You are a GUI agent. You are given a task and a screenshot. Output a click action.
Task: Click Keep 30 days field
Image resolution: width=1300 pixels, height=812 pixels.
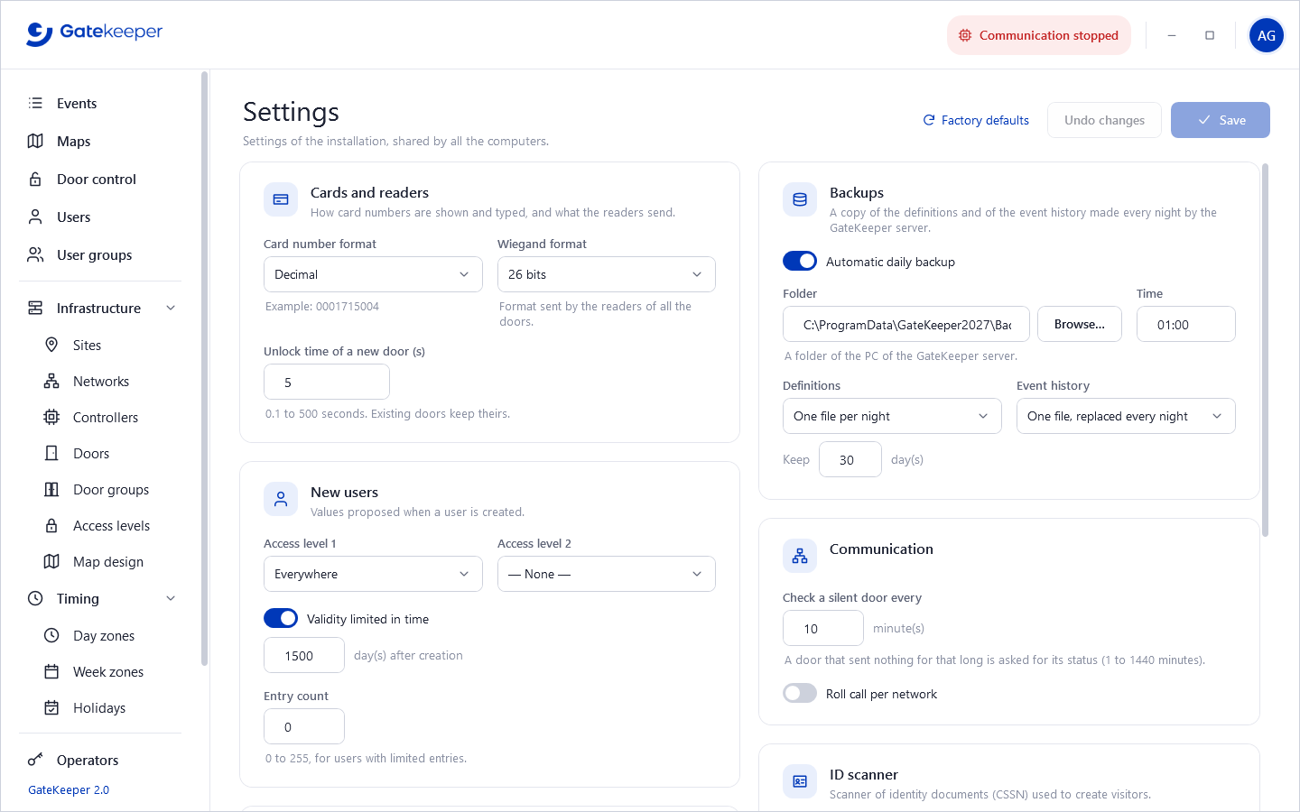[x=850, y=459]
